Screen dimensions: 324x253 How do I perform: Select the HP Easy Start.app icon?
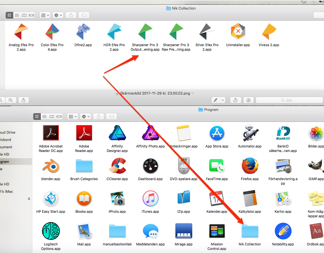pos(51,198)
